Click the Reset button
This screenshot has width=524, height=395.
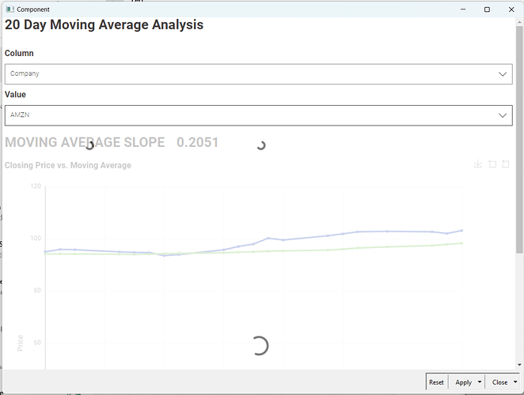click(x=436, y=382)
